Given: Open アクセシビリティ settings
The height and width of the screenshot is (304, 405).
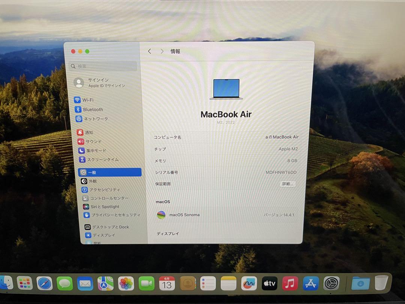Looking at the screenshot, I should [x=101, y=190].
